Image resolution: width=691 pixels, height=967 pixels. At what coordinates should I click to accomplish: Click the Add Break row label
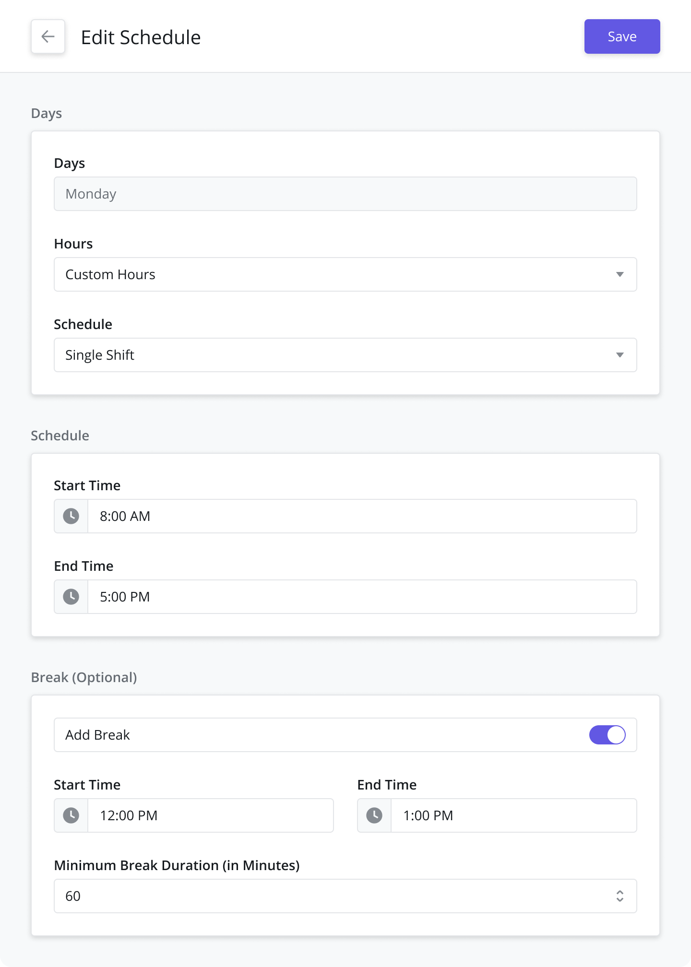tap(97, 735)
